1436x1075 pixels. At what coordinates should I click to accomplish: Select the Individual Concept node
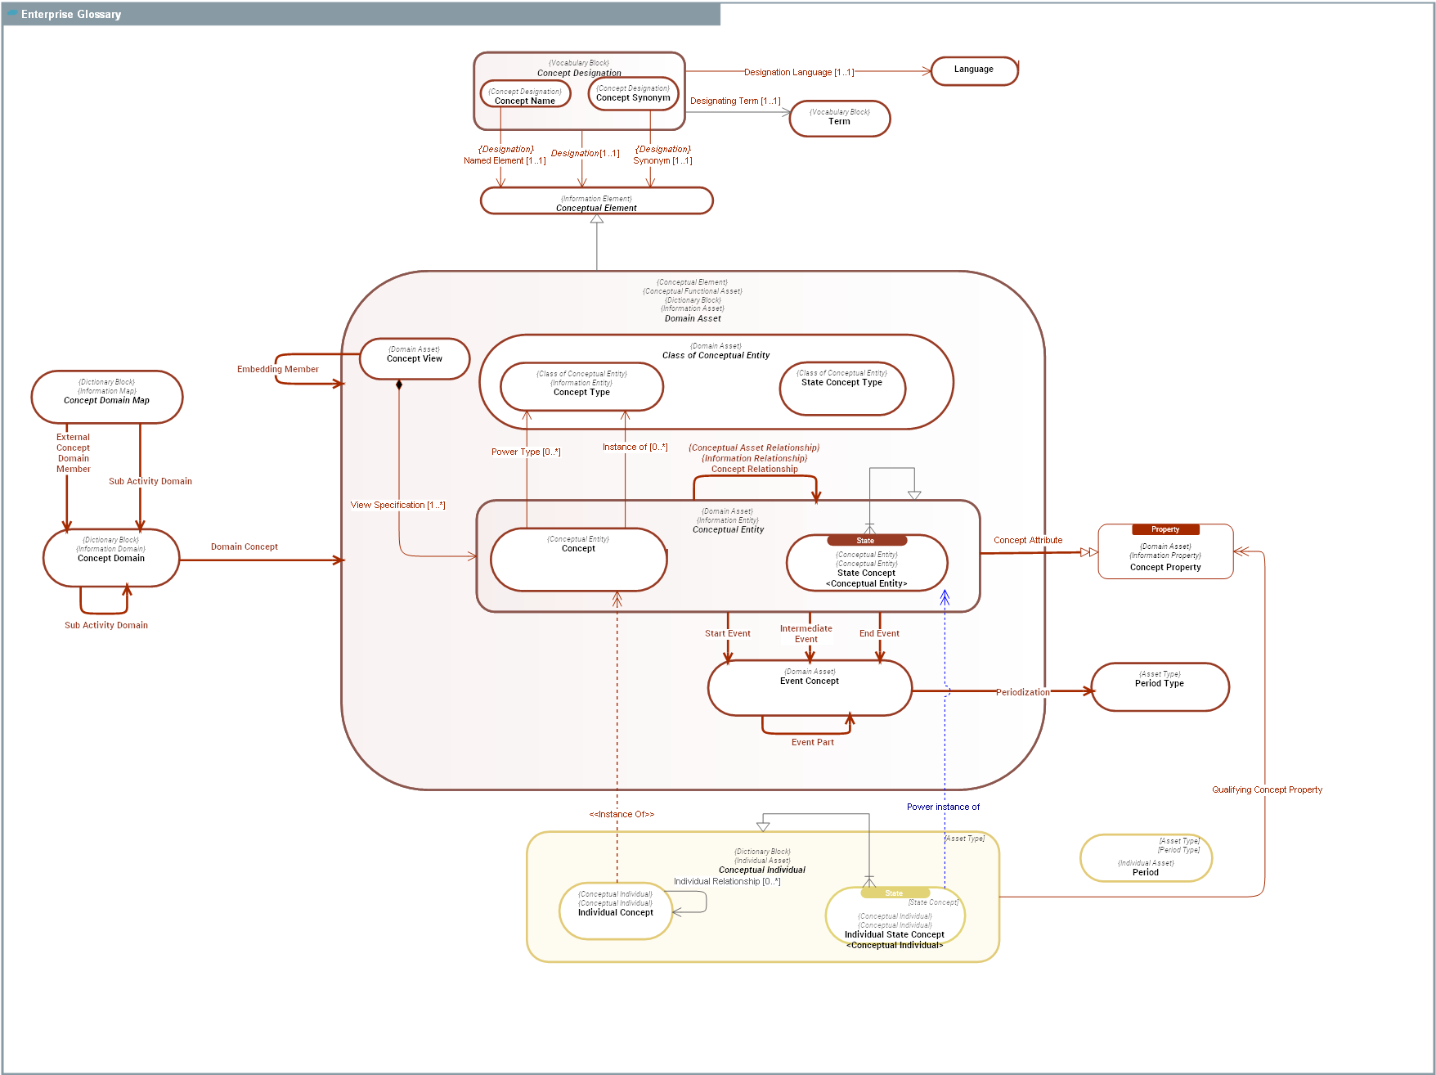pos(615,911)
